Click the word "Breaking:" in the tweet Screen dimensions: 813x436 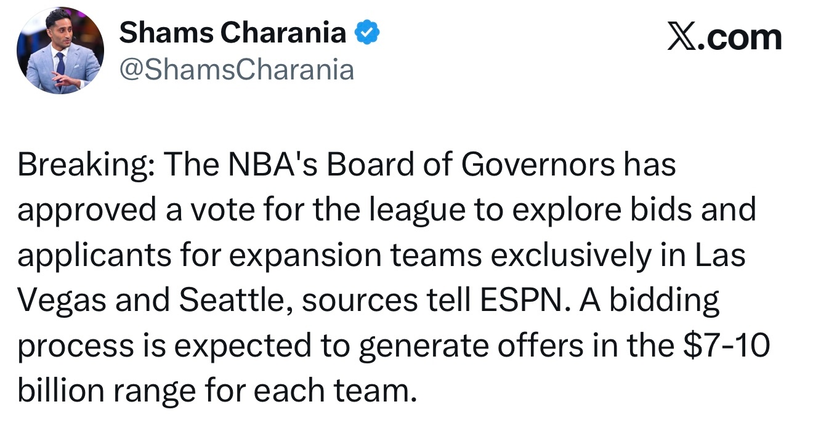[x=84, y=164]
